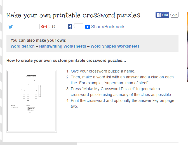This screenshot has height=145, width=188.
Task: Click the "Make your own printable crossword puzzles" heading
Action: [x=73, y=15]
